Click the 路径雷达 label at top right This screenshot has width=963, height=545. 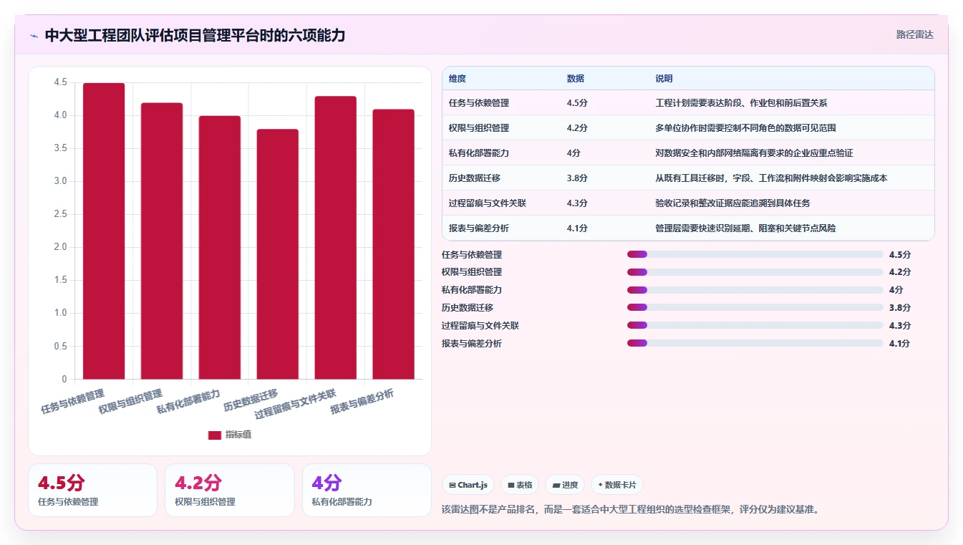coord(915,34)
